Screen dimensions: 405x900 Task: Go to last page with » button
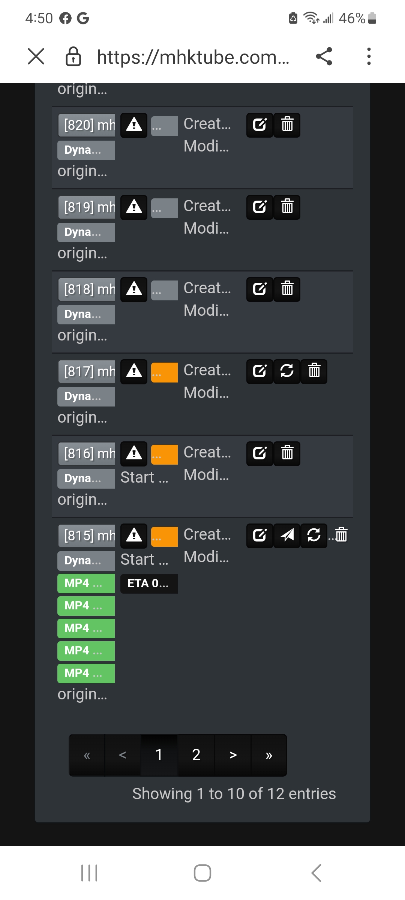[x=269, y=755]
